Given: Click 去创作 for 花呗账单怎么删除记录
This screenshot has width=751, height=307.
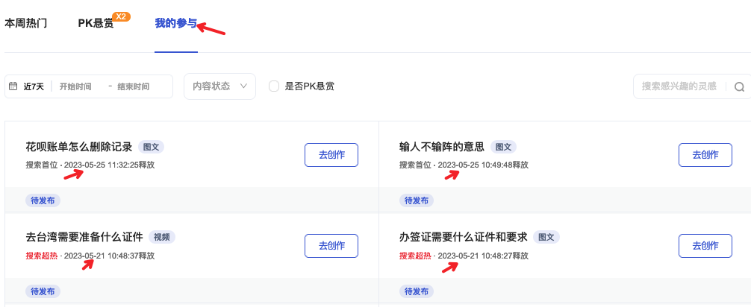Looking at the screenshot, I should click(x=331, y=155).
